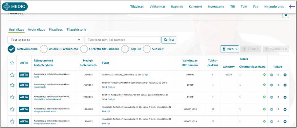Increase quantity for product 1300070
This screenshot has height=128, width=297.
[x=285, y=109]
